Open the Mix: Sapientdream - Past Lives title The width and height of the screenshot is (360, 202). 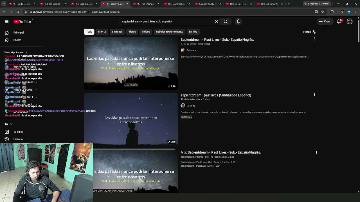tap(221, 152)
